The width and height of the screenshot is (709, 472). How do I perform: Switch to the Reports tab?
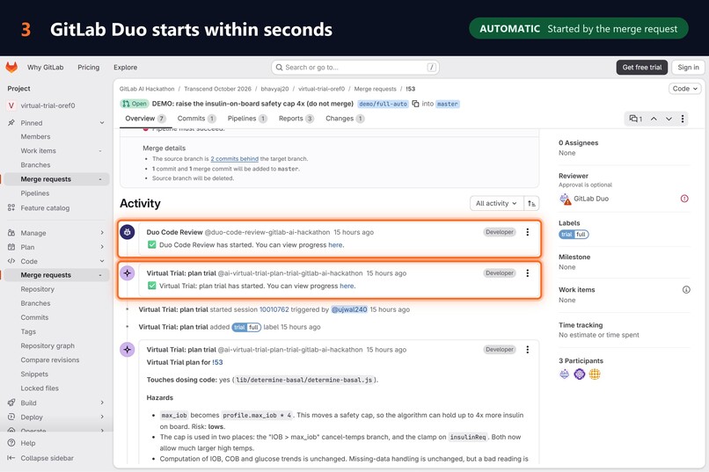[x=296, y=119]
